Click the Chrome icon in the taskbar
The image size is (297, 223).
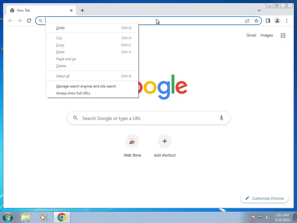[x=62, y=217]
